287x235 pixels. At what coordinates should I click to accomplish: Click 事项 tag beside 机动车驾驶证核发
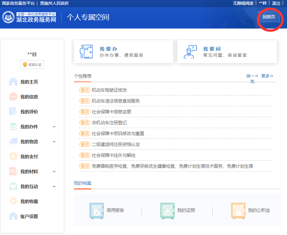coord(85,90)
